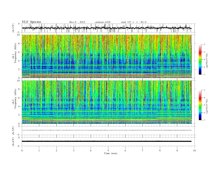This screenshot has width=219, height=169.
Task: Click time axis tick label "4"
Action: pos(91,150)
